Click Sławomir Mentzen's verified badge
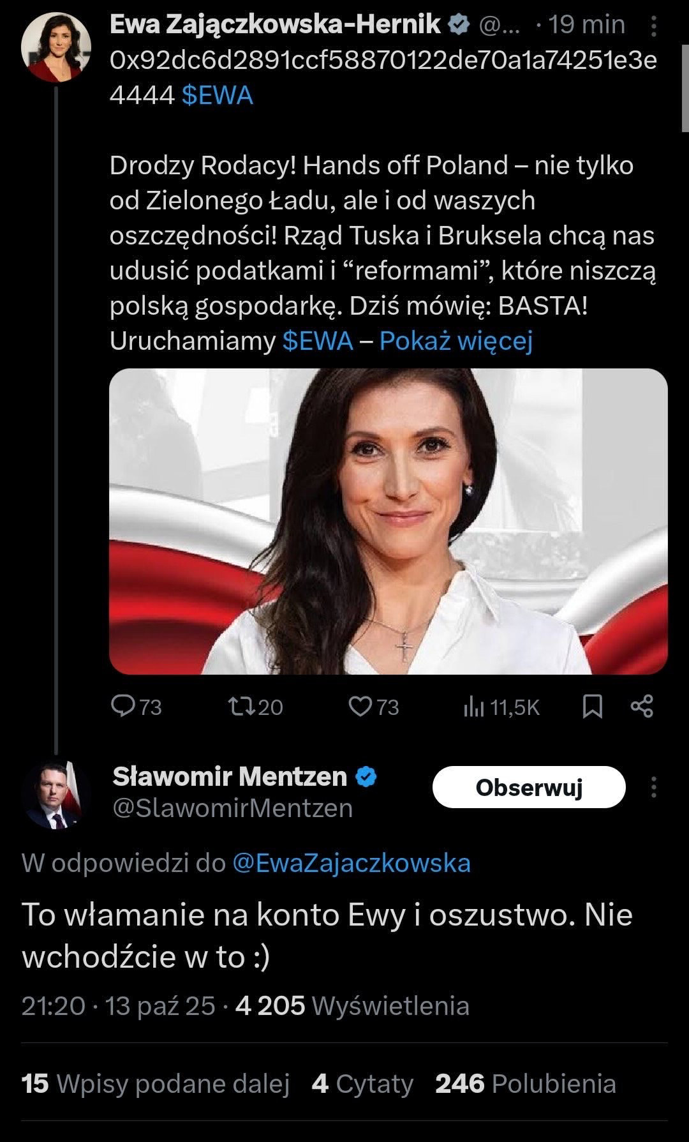This screenshot has height=1142, width=689. 366,777
